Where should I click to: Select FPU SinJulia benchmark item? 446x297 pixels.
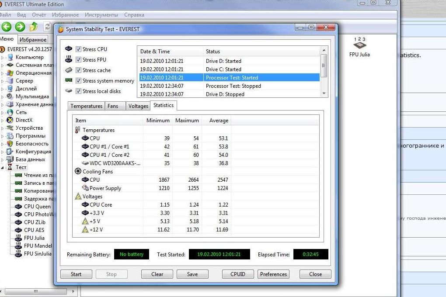pyautogui.click(x=37, y=254)
